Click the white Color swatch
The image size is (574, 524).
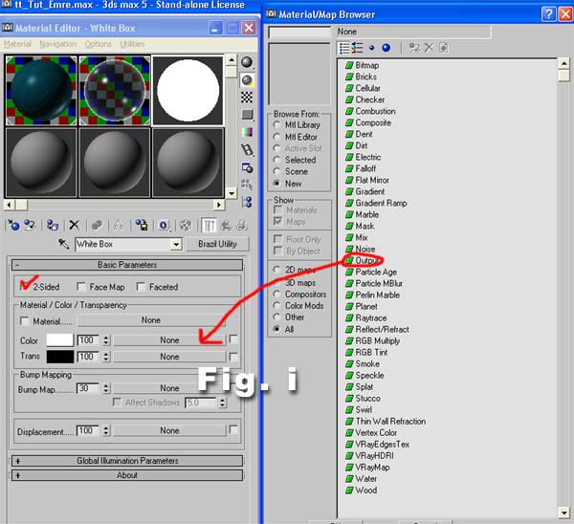[59, 339]
